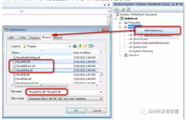Click scroll-right arrow of file list
Viewport: 187px width, 120px height.
(97, 85)
